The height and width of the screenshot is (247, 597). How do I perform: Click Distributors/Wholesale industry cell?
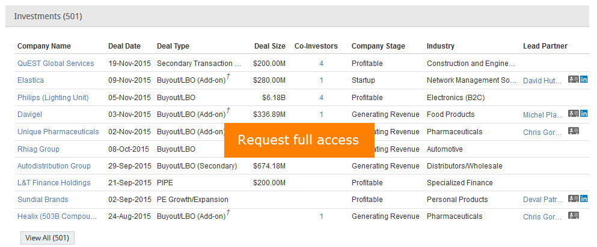pos(465,166)
